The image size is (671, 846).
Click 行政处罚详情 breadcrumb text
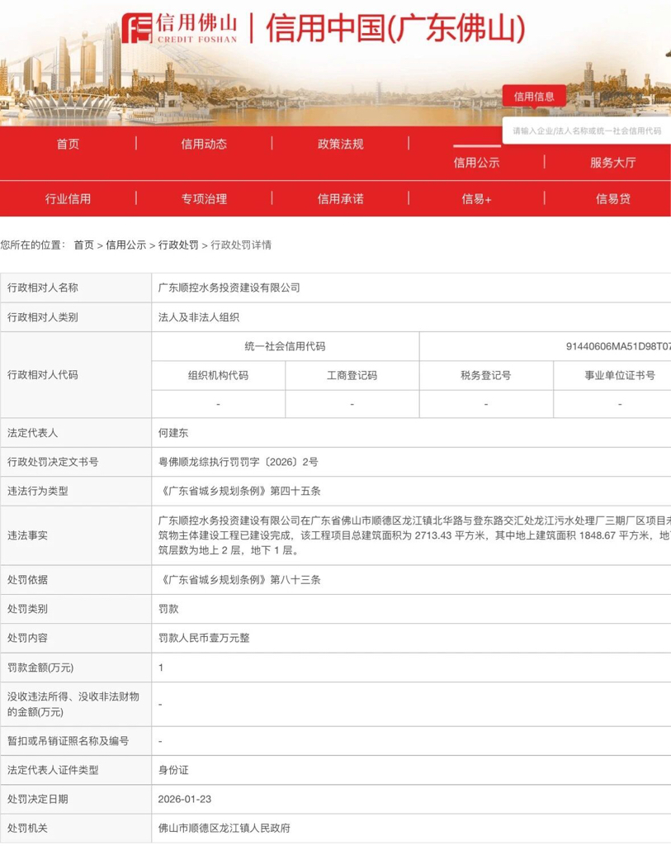point(241,245)
